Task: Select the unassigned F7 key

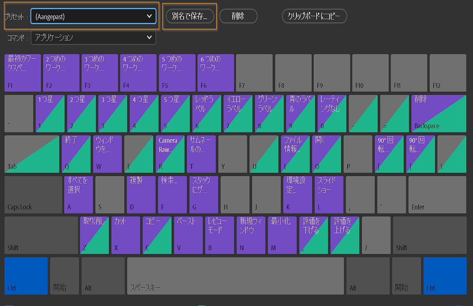Action: point(255,73)
